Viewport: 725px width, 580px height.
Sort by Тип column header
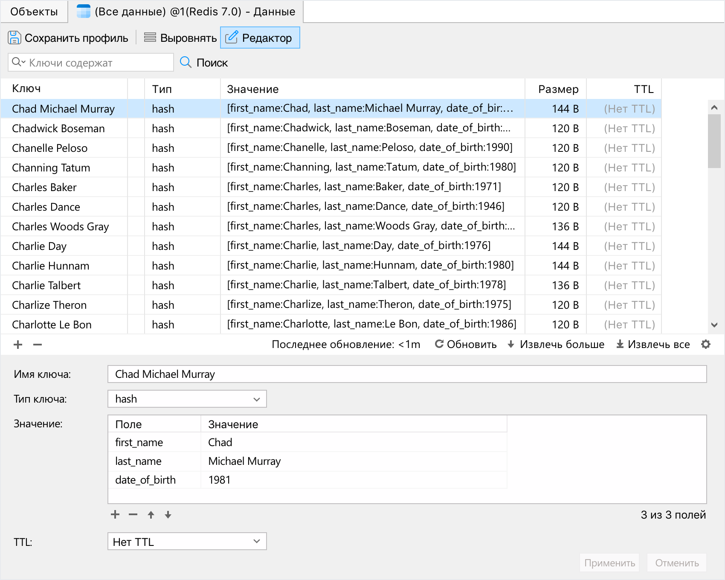[x=182, y=89]
